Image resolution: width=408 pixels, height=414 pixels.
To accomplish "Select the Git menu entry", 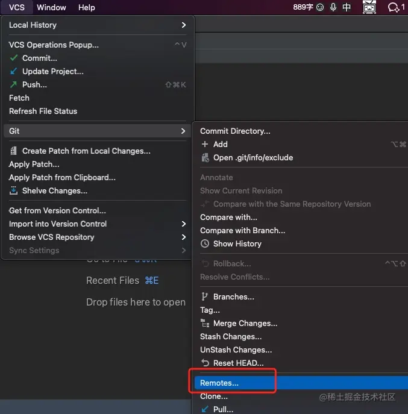I will click(x=98, y=131).
